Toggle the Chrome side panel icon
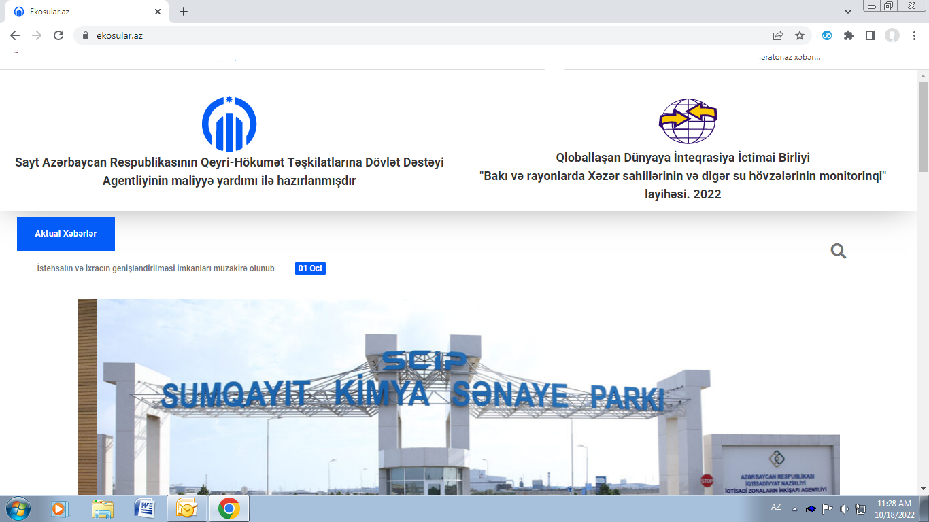The height and width of the screenshot is (522, 929). tap(870, 35)
